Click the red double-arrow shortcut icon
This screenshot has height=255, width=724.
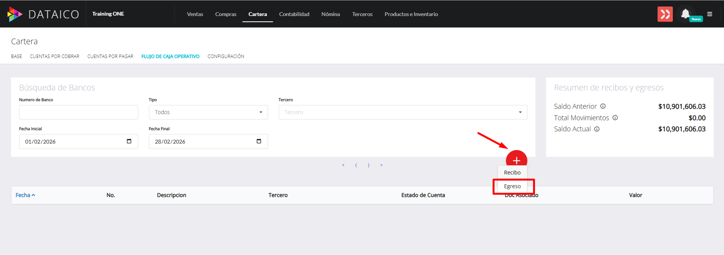coord(665,14)
